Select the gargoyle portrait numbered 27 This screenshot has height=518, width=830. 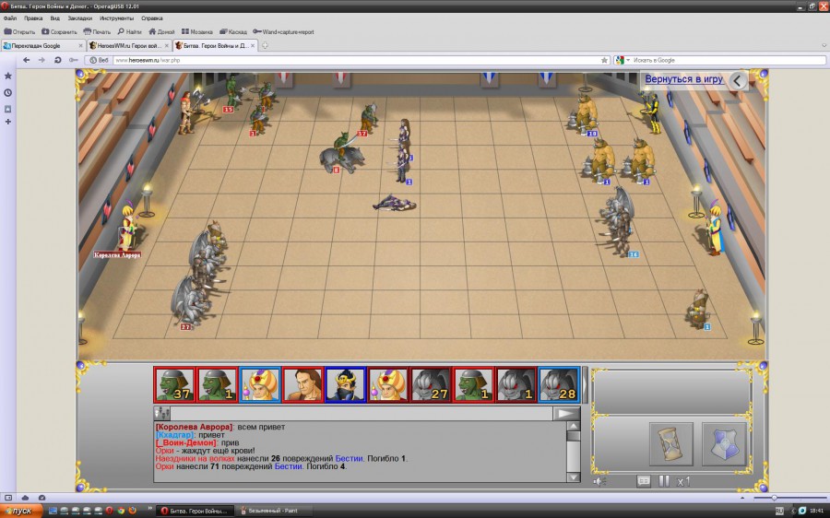tap(431, 384)
